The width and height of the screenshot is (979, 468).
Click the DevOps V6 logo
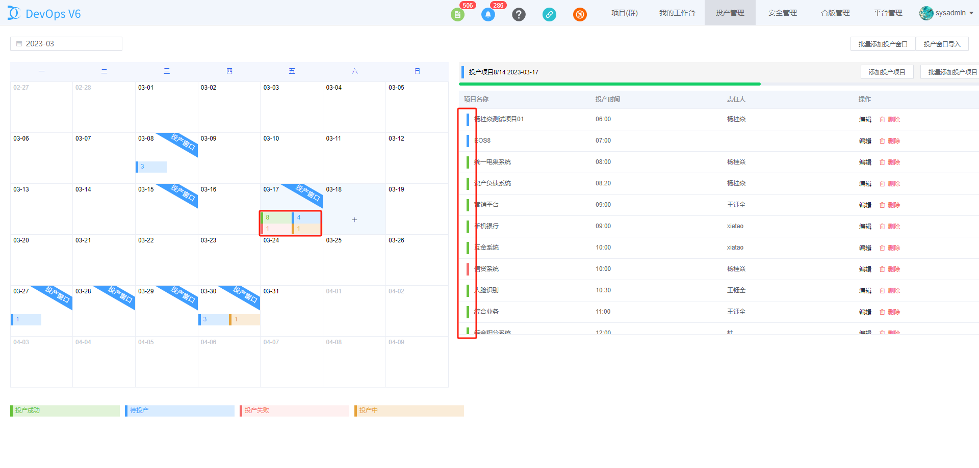click(44, 13)
